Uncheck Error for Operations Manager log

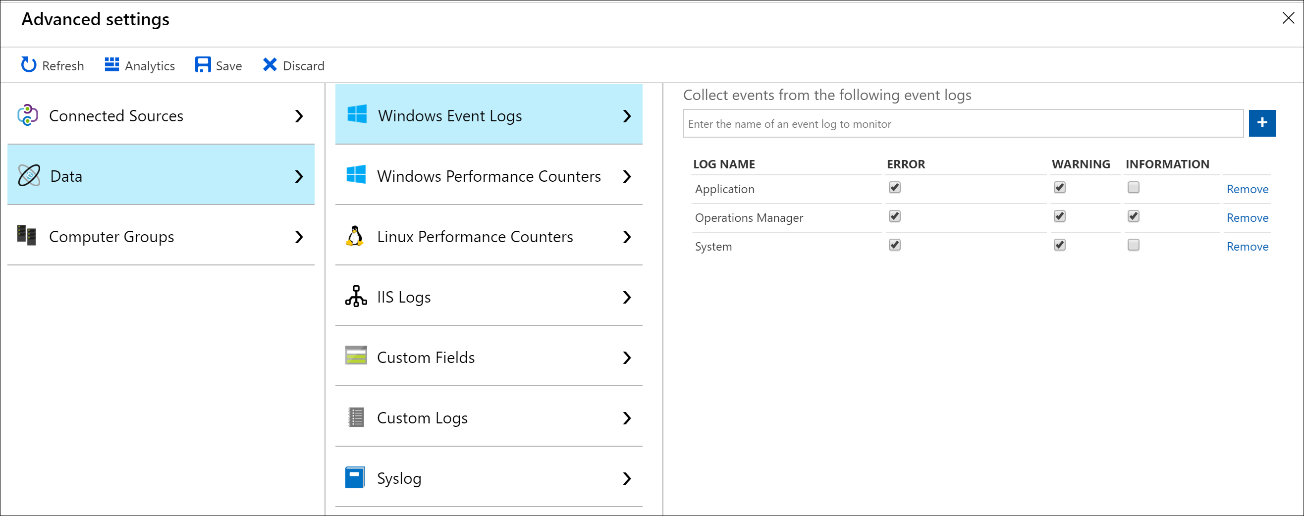[894, 216]
